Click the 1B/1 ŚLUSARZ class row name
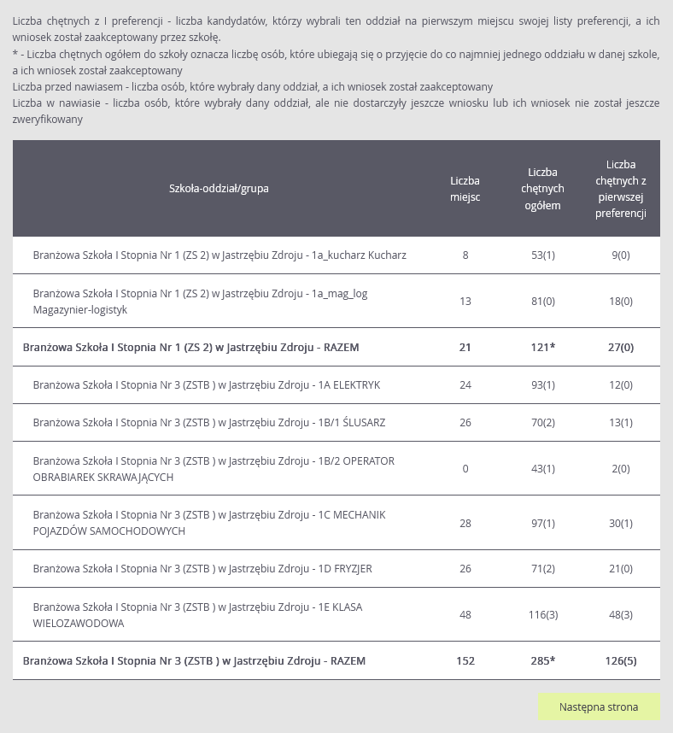Image resolution: width=673 pixels, height=733 pixels. click(209, 423)
